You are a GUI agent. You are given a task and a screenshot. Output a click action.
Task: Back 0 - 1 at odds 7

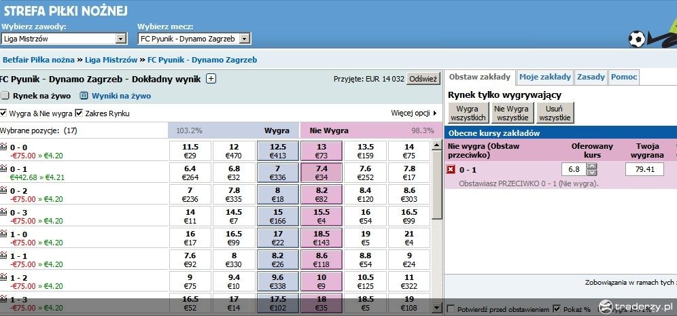point(277,173)
